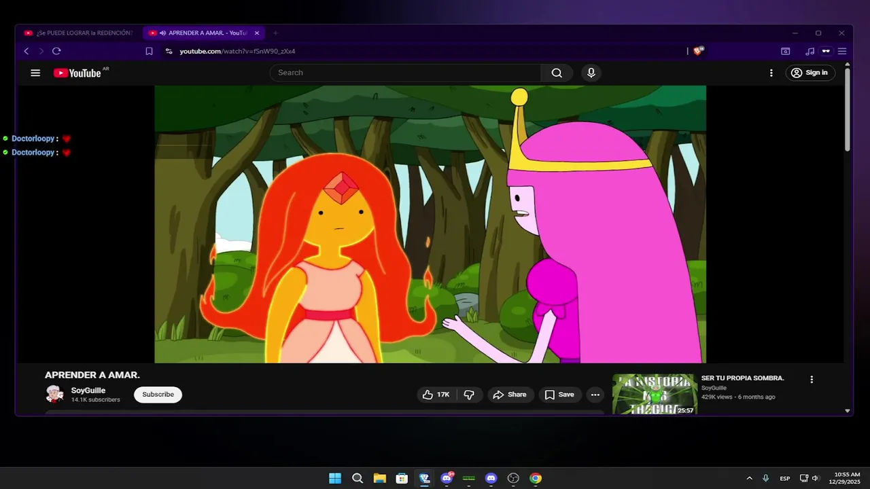
Task: Open File Explorer from the taskbar
Action: pyautogui.click(x=379, y=478)
